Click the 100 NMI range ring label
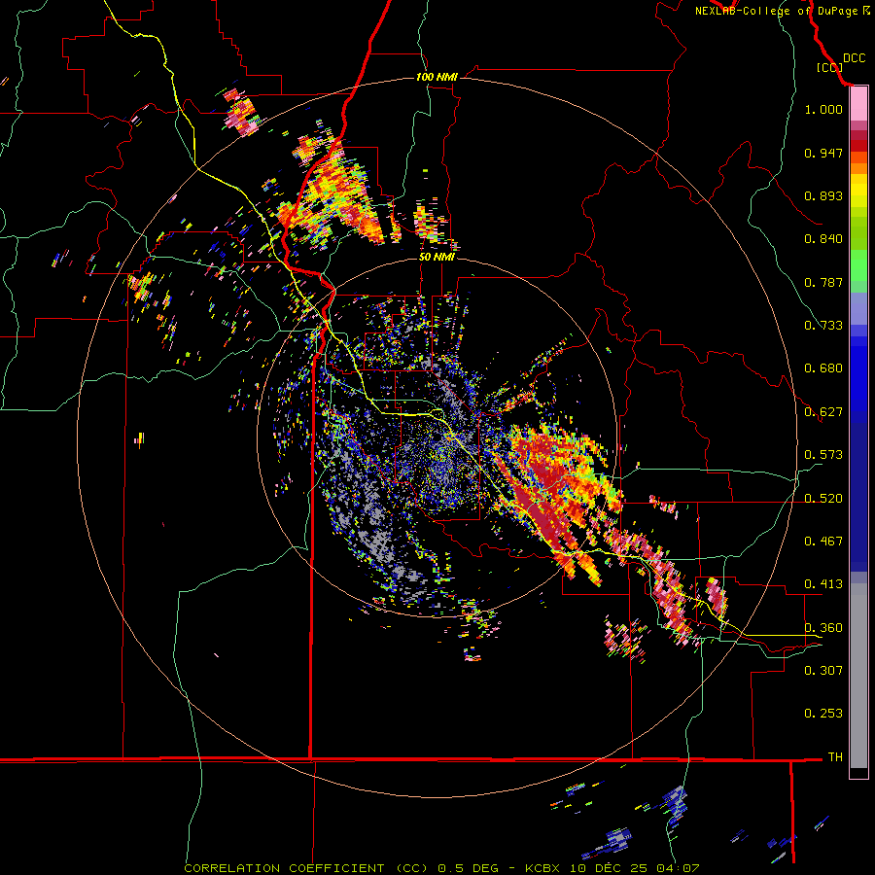 tap(437, 77)
